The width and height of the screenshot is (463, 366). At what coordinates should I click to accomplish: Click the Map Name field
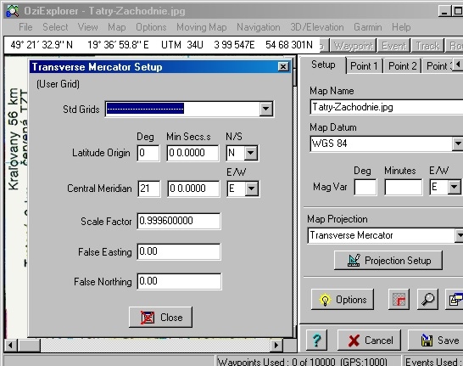pos(387,107)
